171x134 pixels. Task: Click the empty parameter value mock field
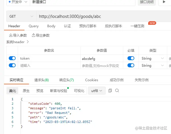(102, 66)
